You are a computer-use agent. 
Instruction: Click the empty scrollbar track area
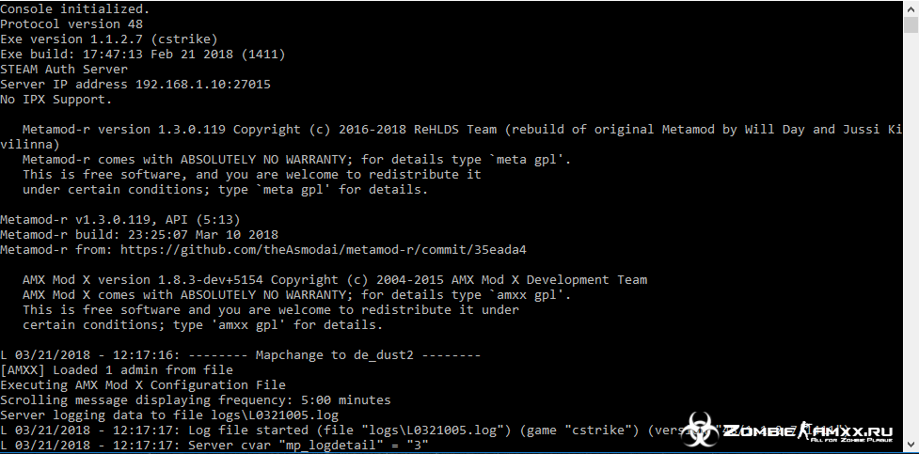point(911,234)
